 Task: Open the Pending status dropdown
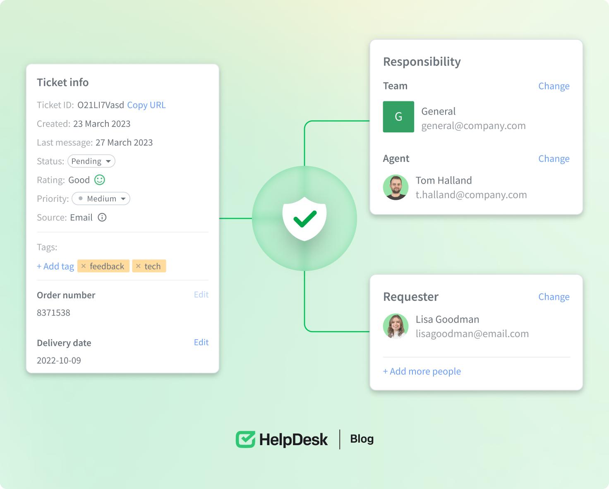91,161
